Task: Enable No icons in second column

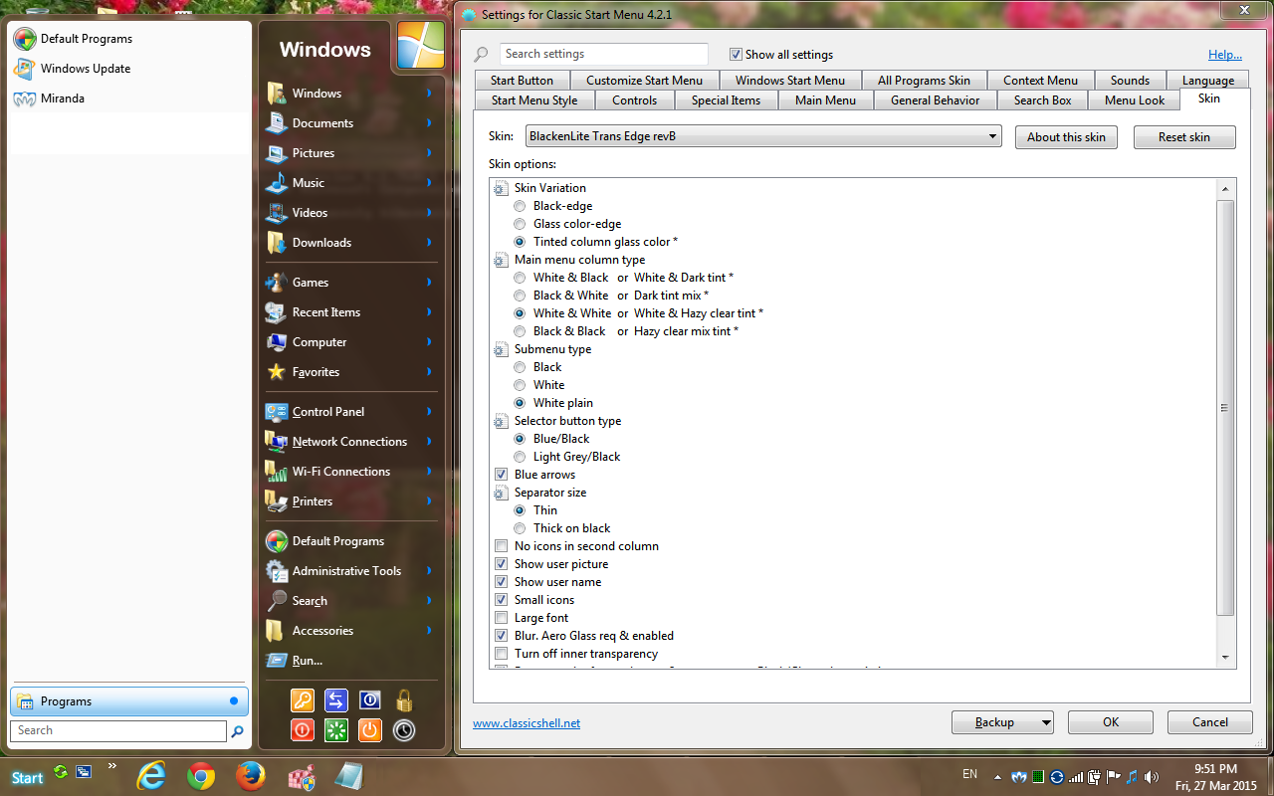Action: 501,546
